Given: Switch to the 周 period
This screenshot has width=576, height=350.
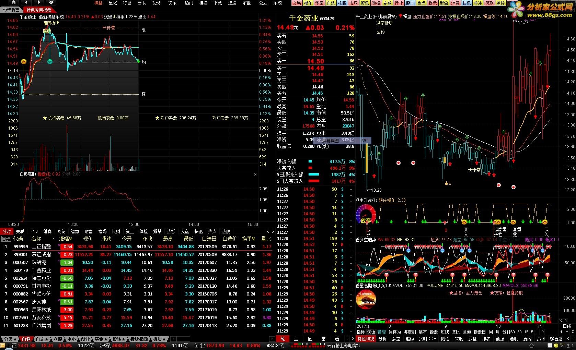Looking at the screenshot, I should tap(491, 332).
